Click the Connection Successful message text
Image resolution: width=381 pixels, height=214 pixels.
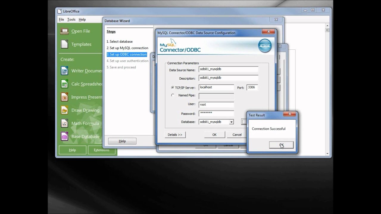pyautogui.click(x=268, y=129)
